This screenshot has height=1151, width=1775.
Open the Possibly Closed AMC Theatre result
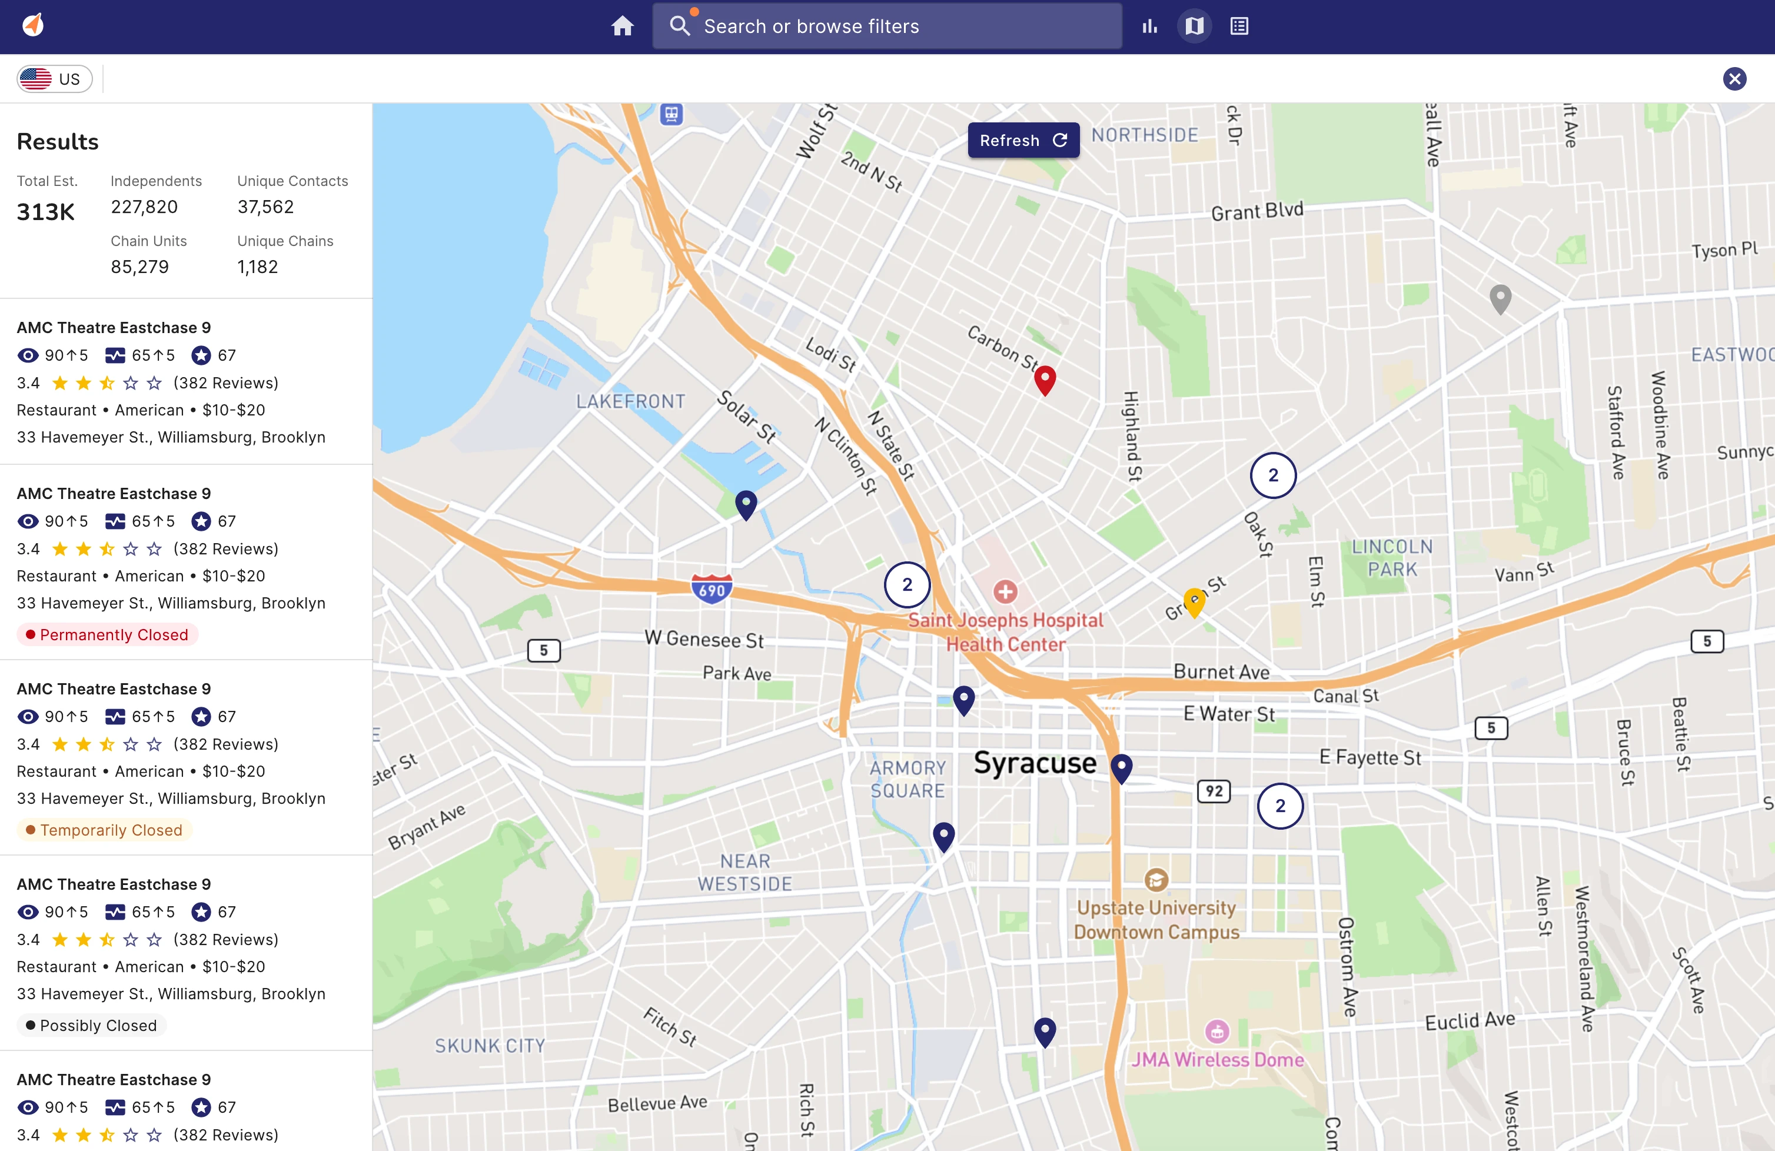pyautogui.click(x=187, y=953)
